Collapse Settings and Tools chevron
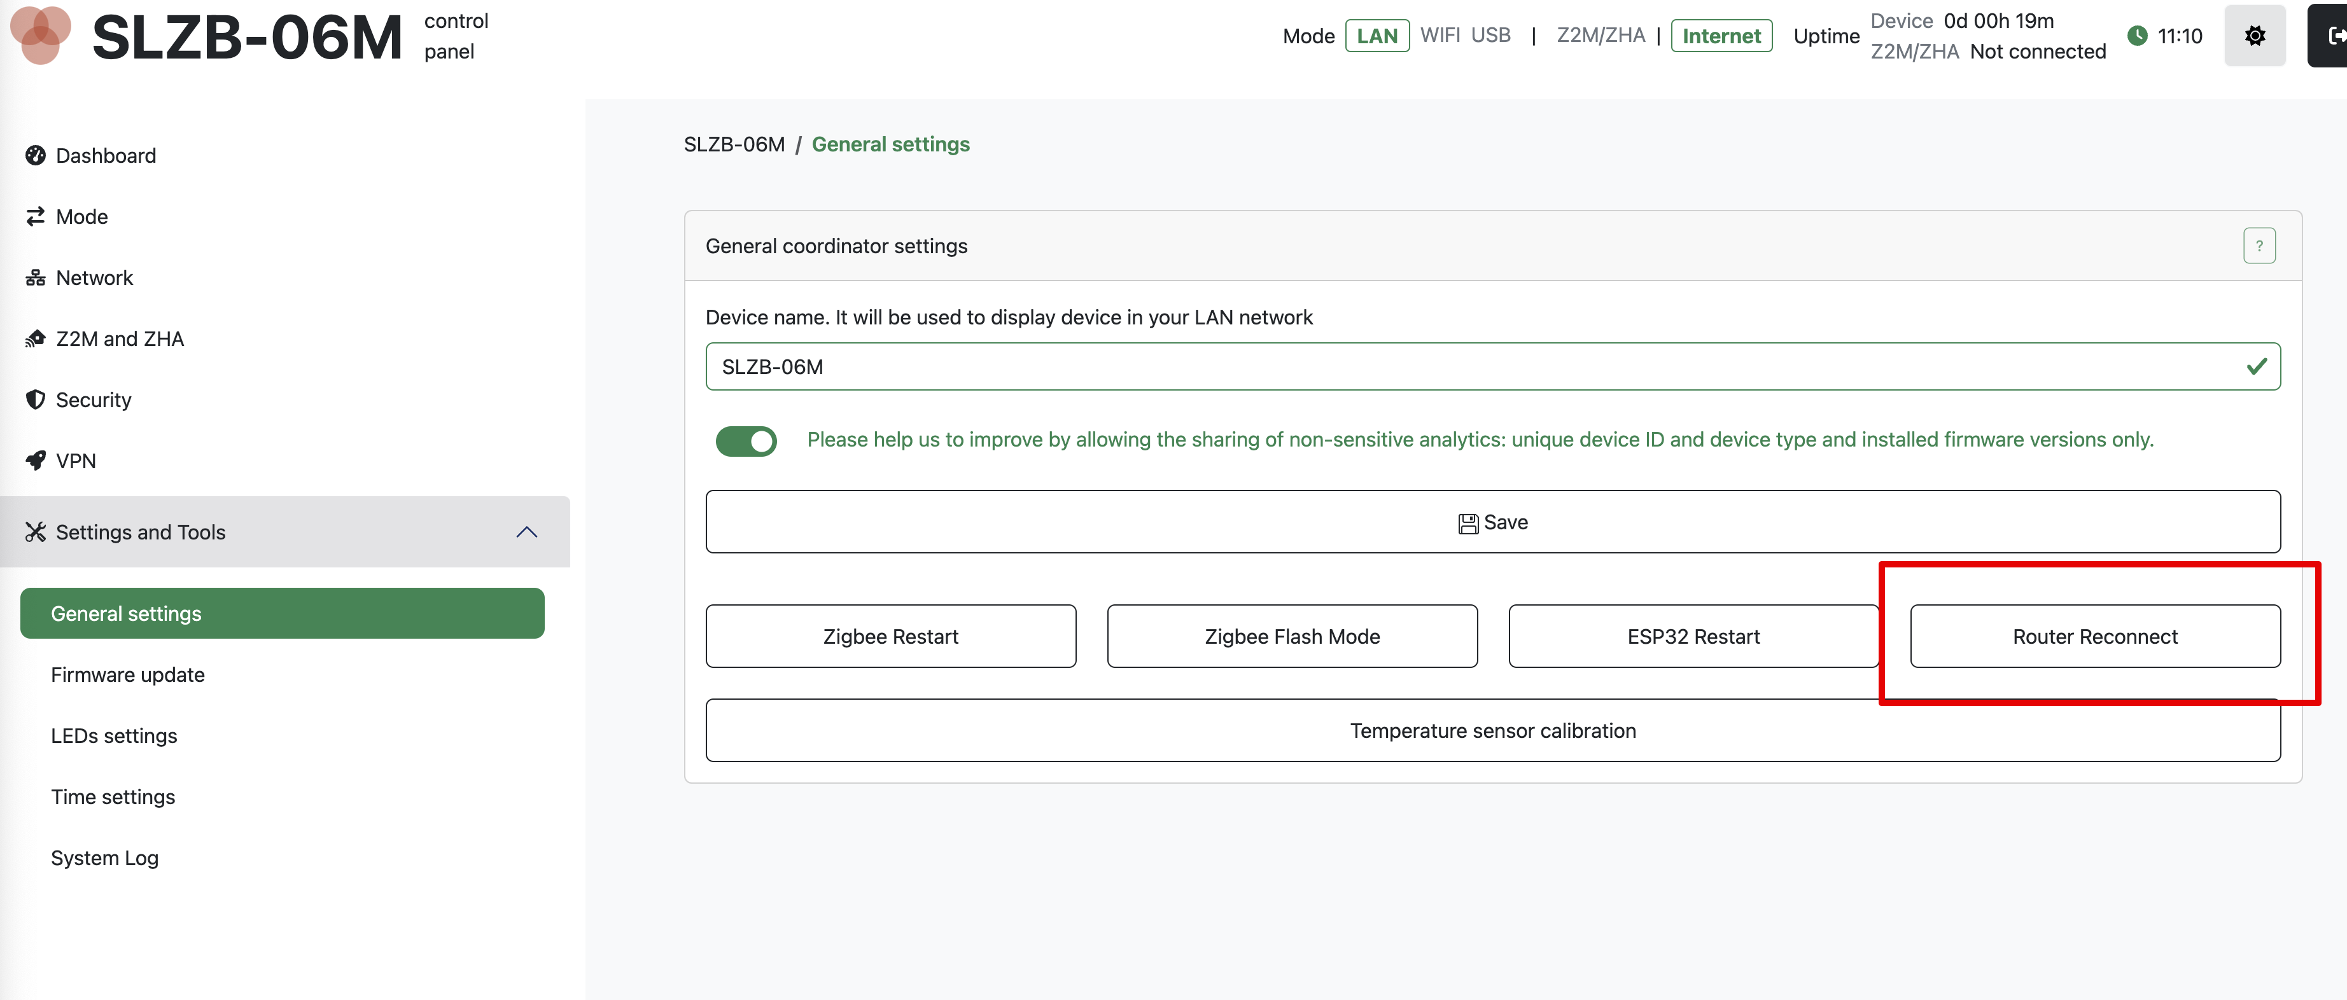The width and height of the screenshot is (2347, 1000). coord(527,532)
